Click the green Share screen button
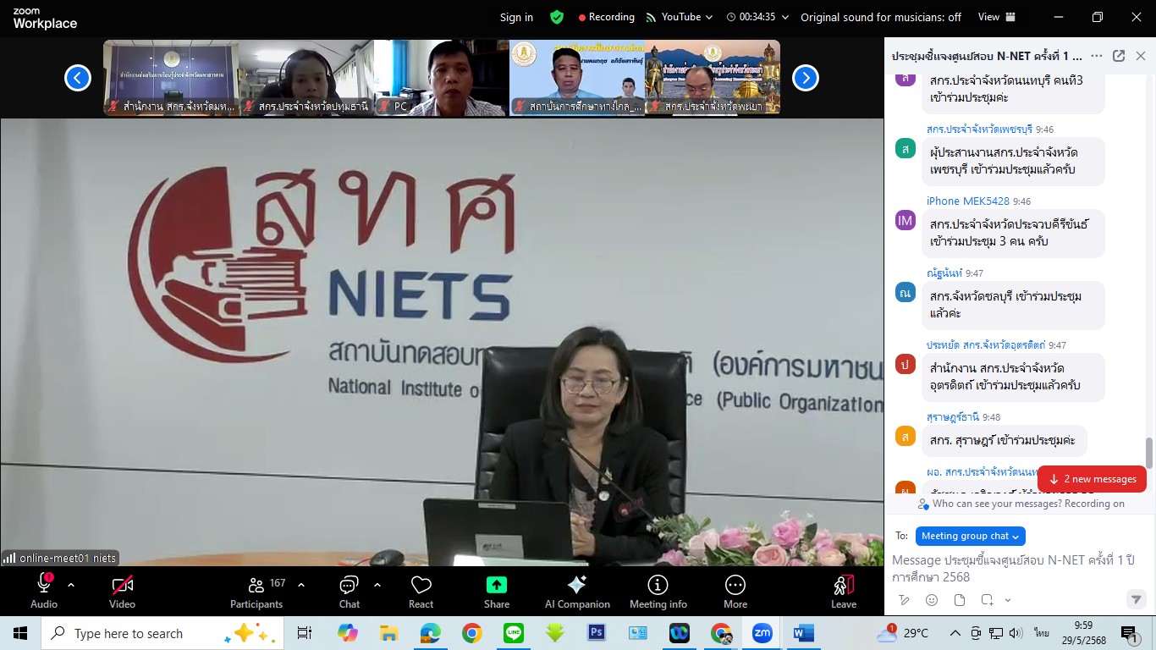 tap(497, 591)
